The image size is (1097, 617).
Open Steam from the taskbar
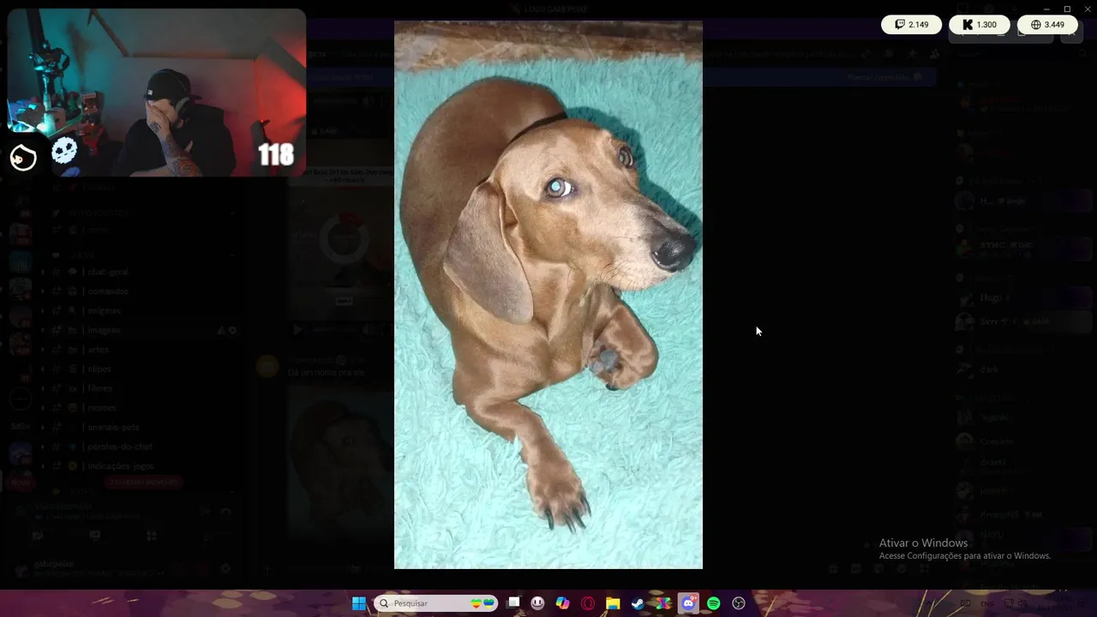click(x=638, y=603)
